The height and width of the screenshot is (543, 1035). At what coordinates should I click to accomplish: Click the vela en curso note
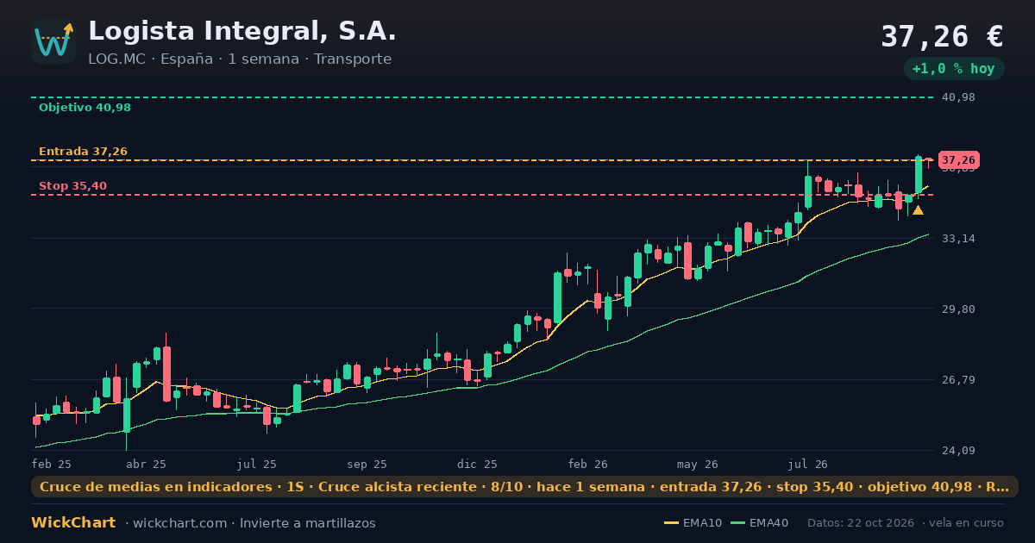(966, 523)
